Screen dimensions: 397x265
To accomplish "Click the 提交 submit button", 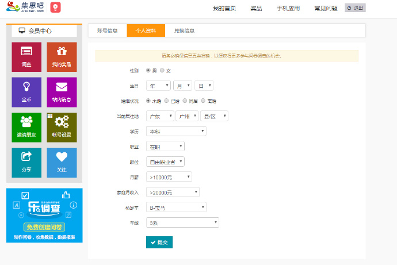I will 159,242.
